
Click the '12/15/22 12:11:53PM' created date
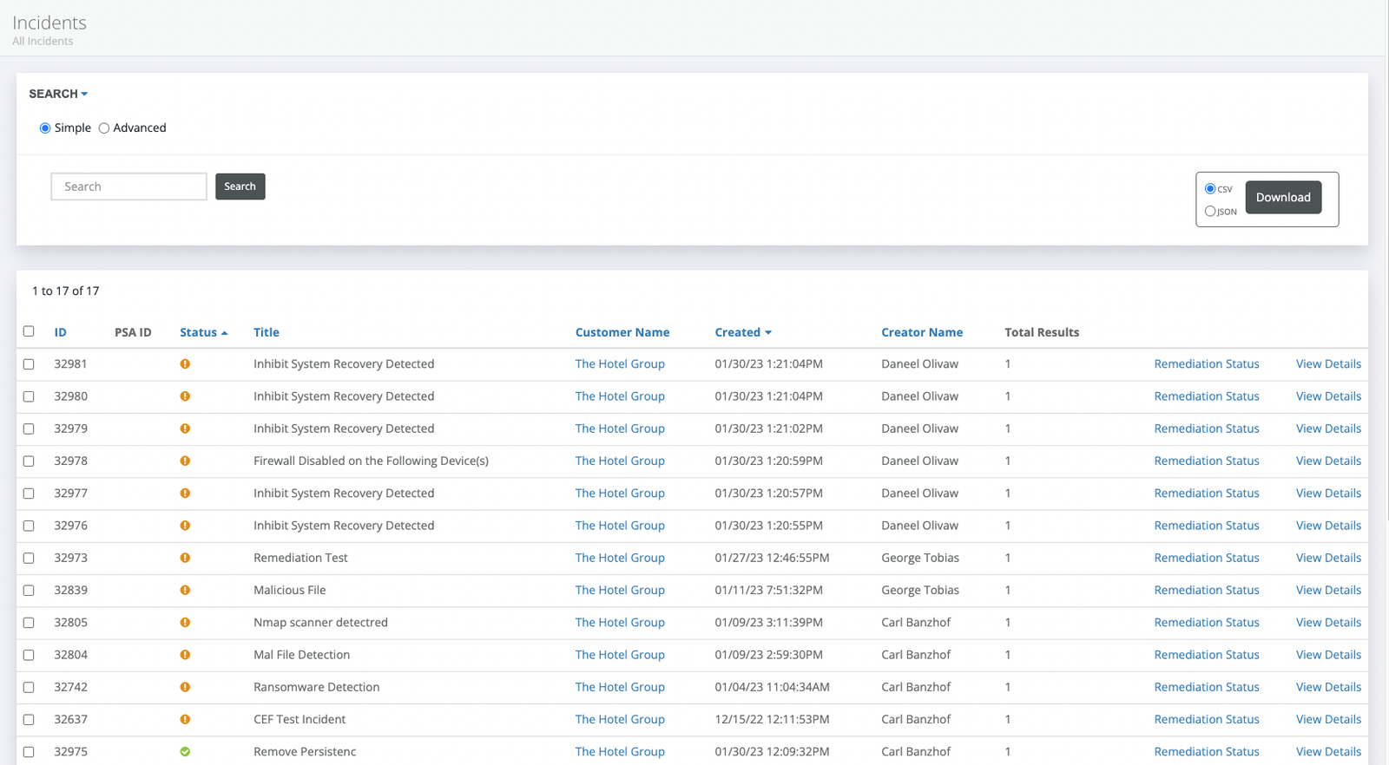[773, 719]
